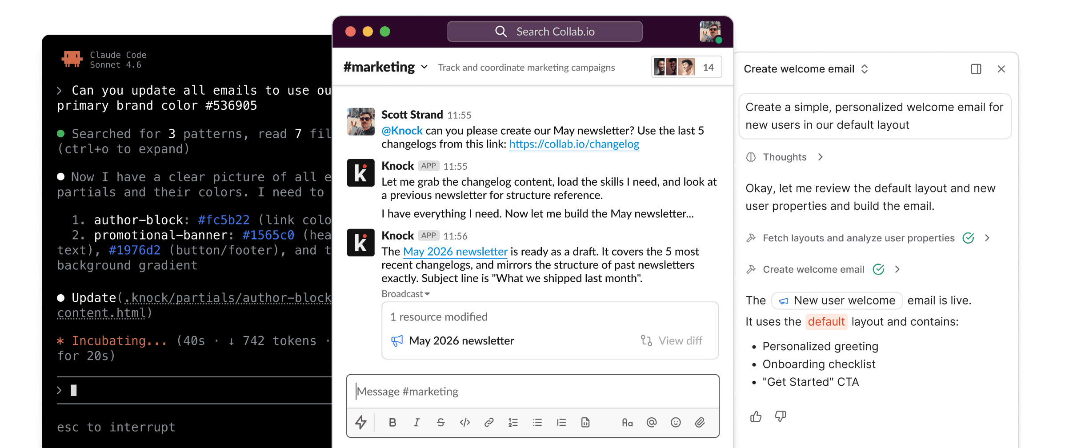Click the yellow macOS minimize button
Image resolution: width=1081 pixels, height=448 pixels.
368,32
